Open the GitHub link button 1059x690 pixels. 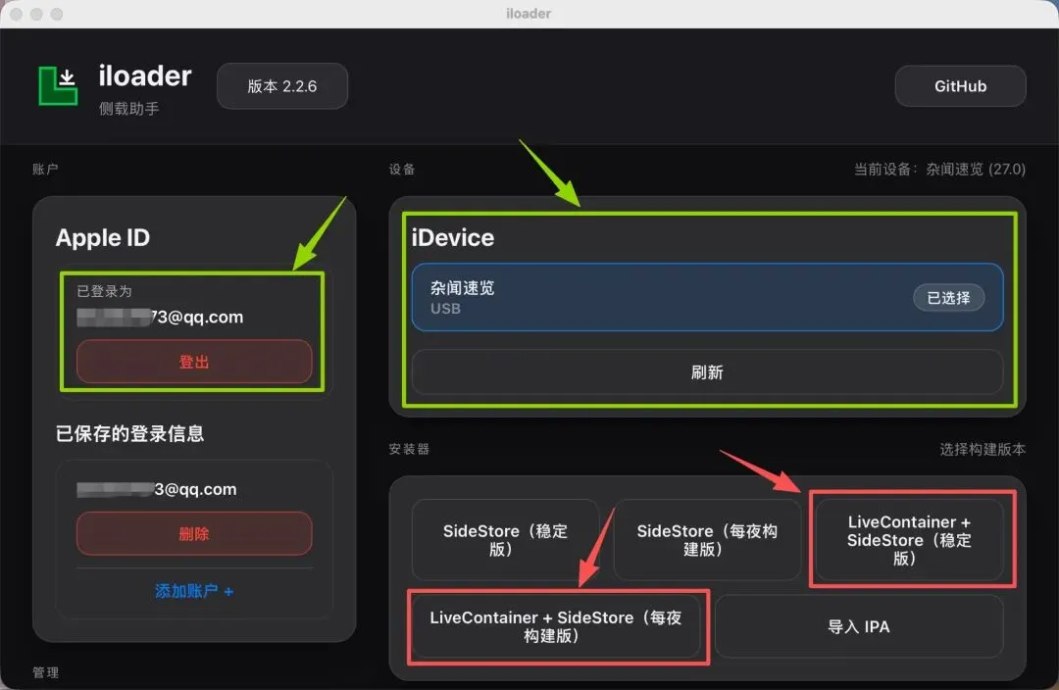click(960, 85)
